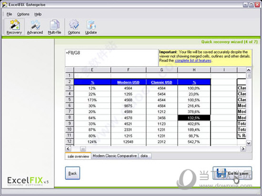Click cell containing 98,7%

click(x=194, y=136)
